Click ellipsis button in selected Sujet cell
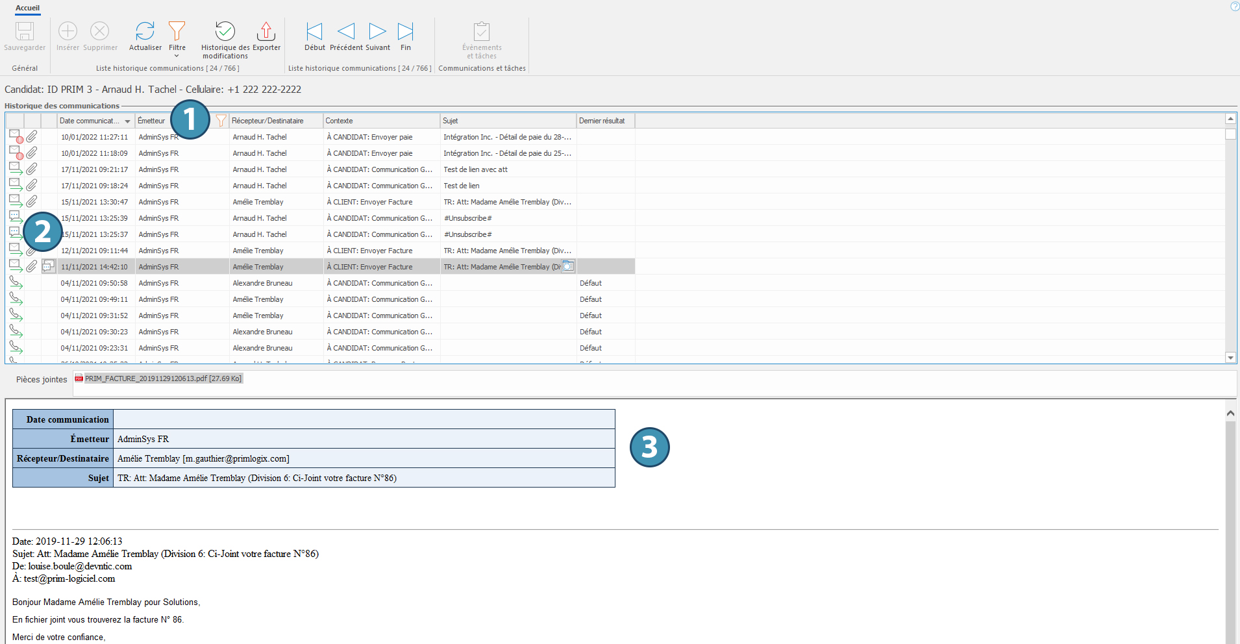Screen dimensions: 1240x644 [x=568, y=266]
